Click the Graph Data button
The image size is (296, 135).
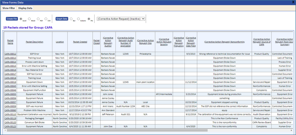point(62,19)
